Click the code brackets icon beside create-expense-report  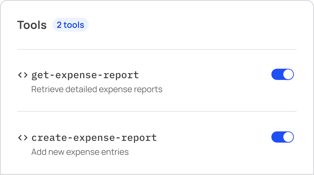(23, 137)
